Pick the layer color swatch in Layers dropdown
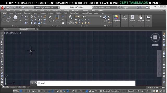The image size is (167, 93). 83,17
